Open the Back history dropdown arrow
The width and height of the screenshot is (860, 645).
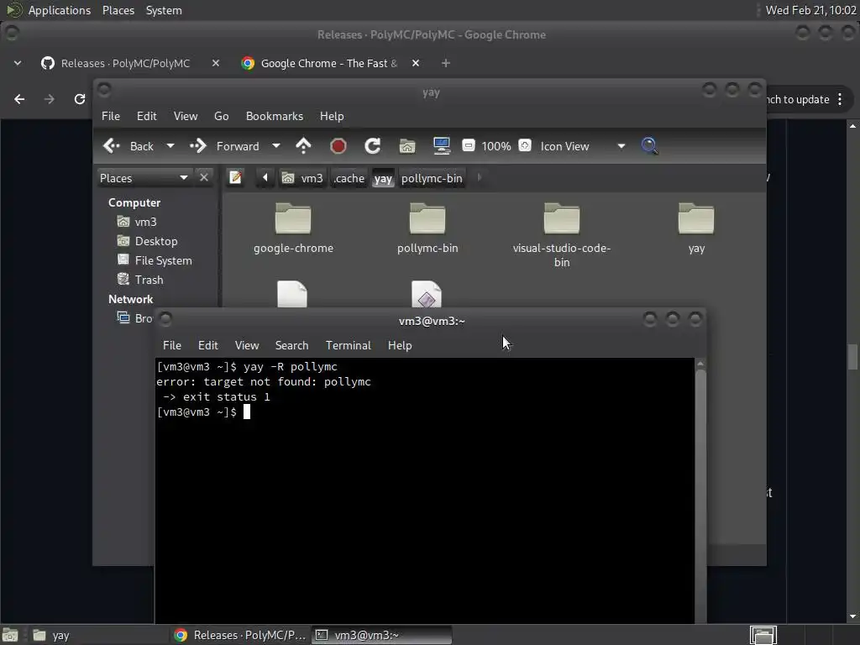(x=170, y=146)
